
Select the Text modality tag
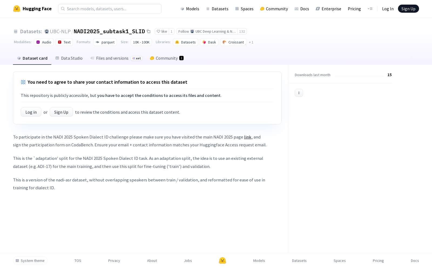click(64, 42)
